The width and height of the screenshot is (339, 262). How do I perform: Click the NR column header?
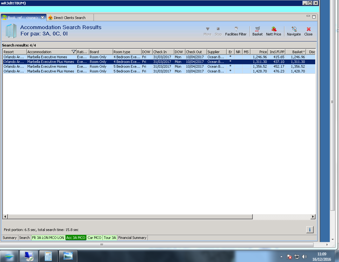[x=238, y=52]
